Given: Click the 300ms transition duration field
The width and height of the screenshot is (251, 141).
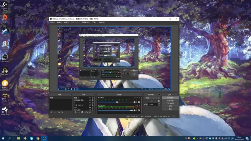Looking at the screenshot, I should (153, 104).
